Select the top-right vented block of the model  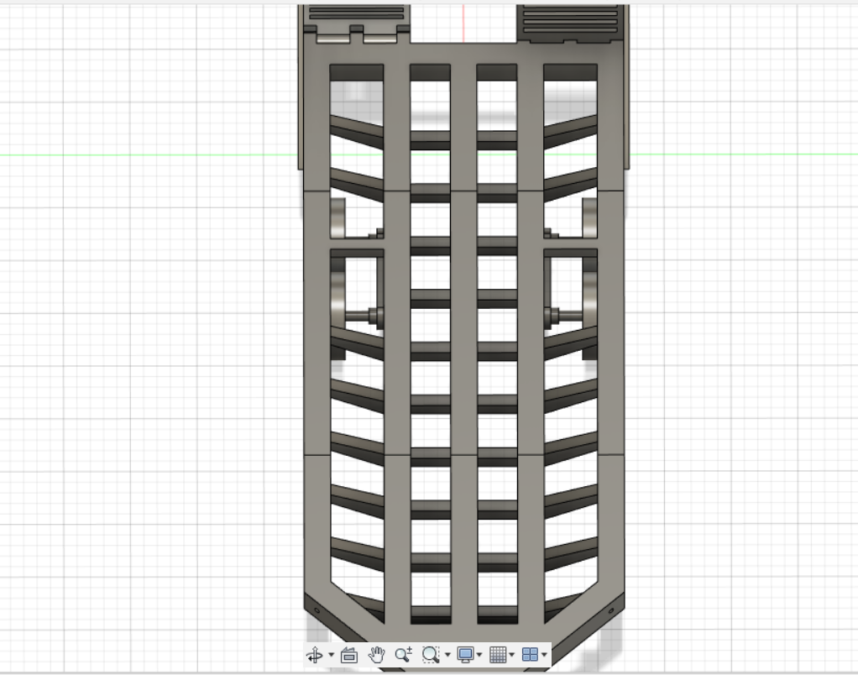tap(570, 24)
